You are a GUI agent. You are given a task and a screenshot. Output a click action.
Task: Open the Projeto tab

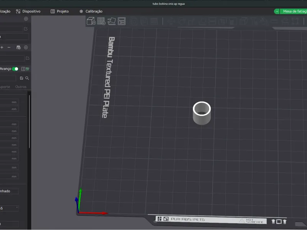(60, 11)
